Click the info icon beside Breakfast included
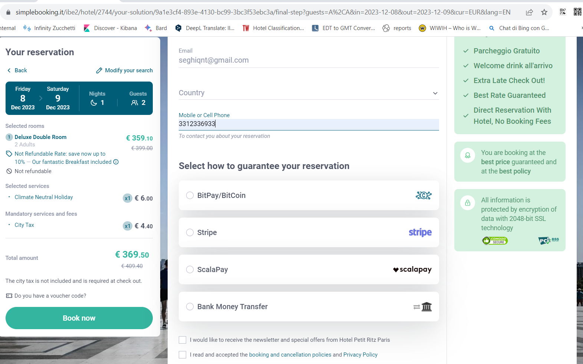 [x=116, y=162]
